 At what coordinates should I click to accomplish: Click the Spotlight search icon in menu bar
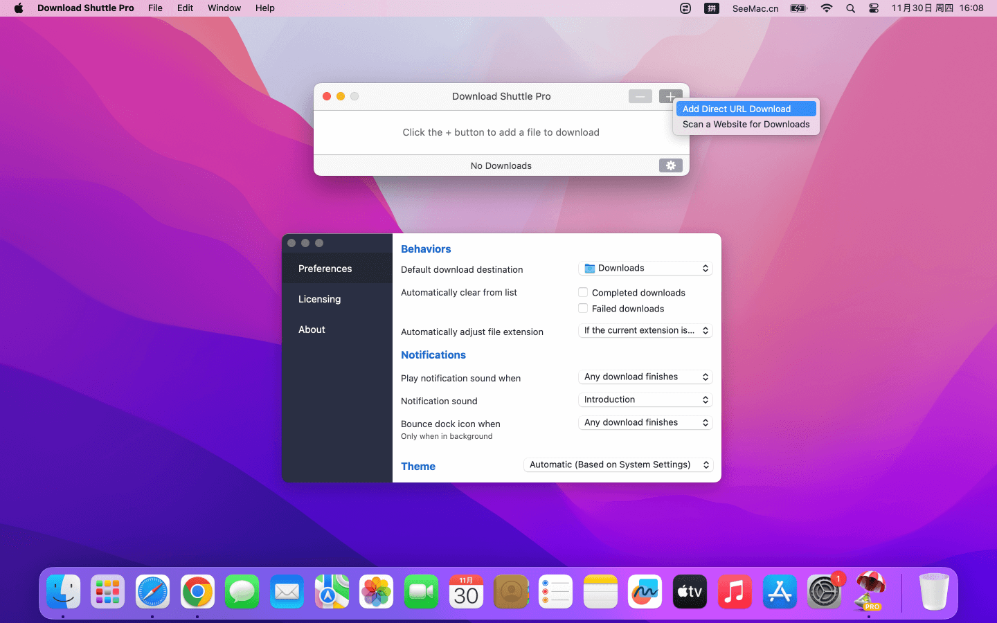pos(850,8)
